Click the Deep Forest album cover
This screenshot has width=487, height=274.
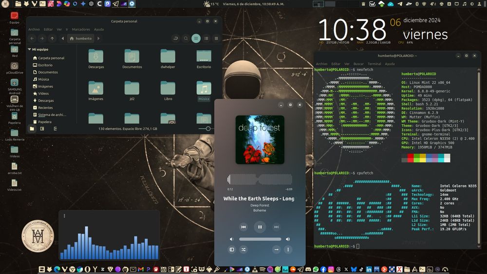coord(260,140)
